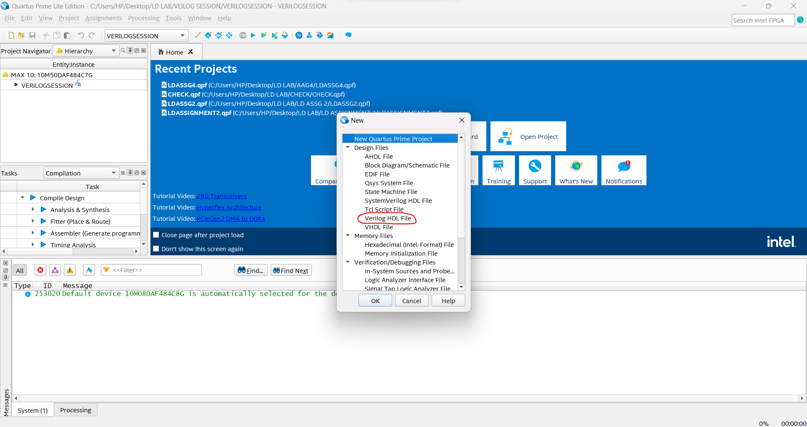Click the messages Filter input field
807x427 pixels.
151,270
